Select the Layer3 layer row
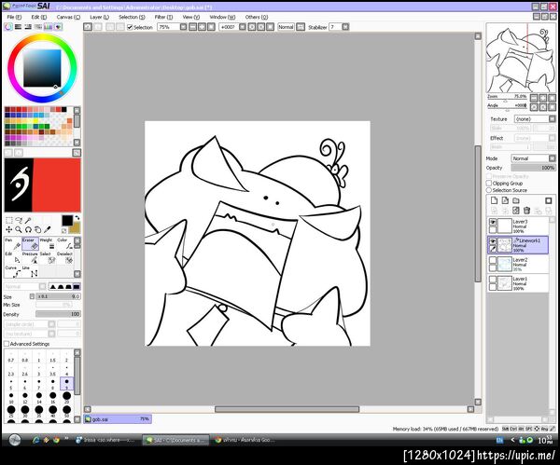The width and height of the screenshot is (560, 465). pos(518,226)
